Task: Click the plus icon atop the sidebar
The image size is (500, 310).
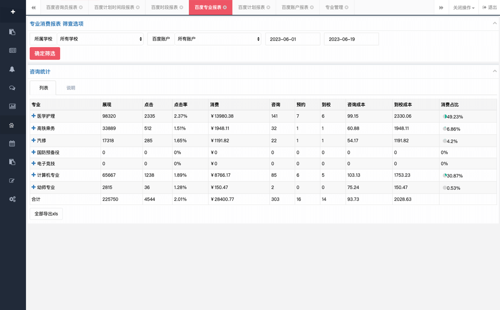Action: (13, 12)
